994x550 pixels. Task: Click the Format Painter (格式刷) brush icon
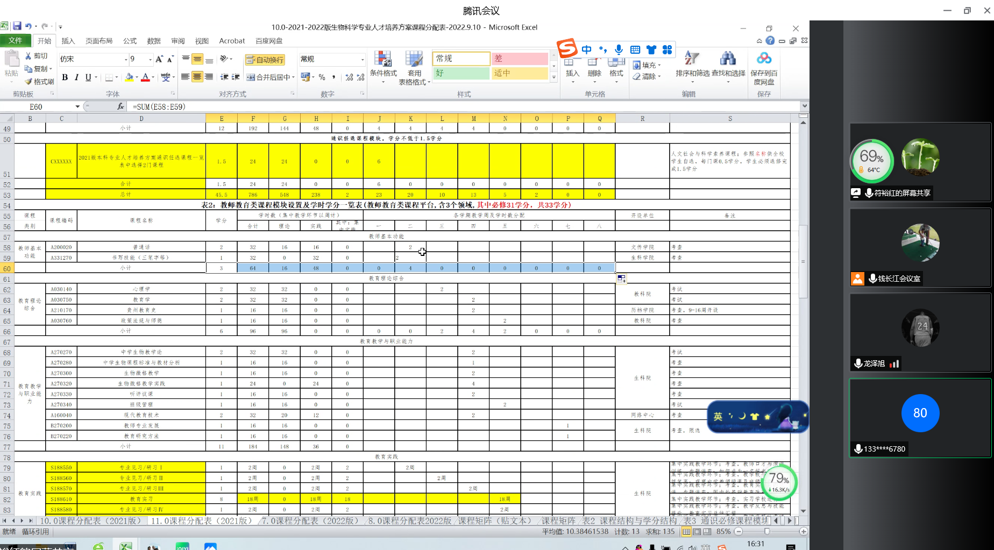click(29, 81)
